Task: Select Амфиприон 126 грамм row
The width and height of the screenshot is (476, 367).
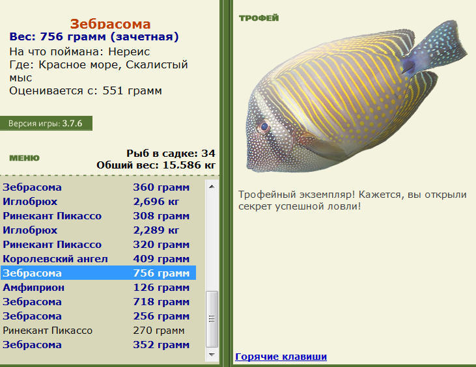Action: (x=98, y=288)
